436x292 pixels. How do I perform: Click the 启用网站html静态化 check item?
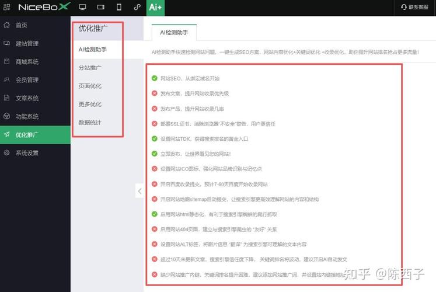[x=218, y=214]
